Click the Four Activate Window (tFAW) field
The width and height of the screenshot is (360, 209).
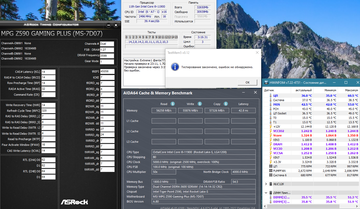[x=48, y=145]
